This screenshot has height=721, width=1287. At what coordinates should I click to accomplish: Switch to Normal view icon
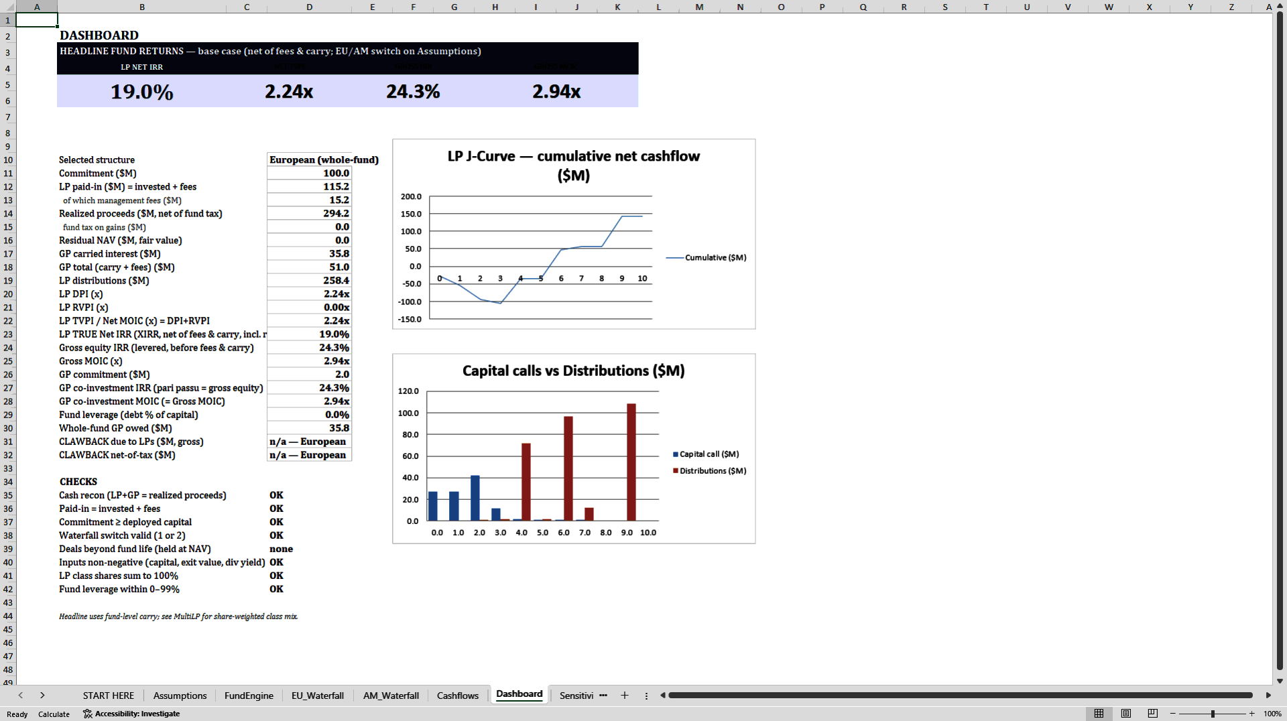1099,714
